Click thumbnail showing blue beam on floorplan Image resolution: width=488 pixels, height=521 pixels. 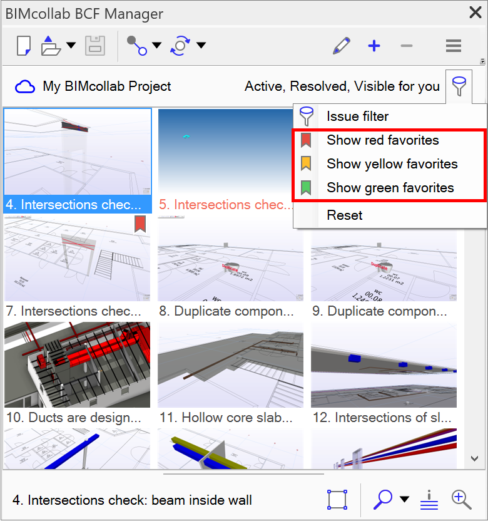(78, 448)
